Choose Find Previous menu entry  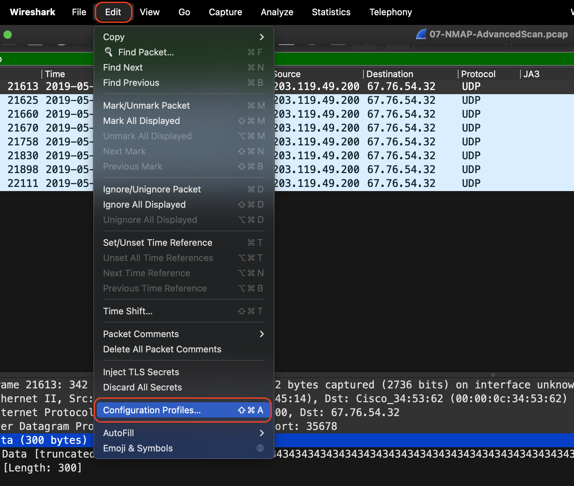[x=184, y=83]
